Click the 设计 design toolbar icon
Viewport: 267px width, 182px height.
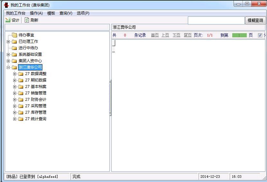coord(8,20)
